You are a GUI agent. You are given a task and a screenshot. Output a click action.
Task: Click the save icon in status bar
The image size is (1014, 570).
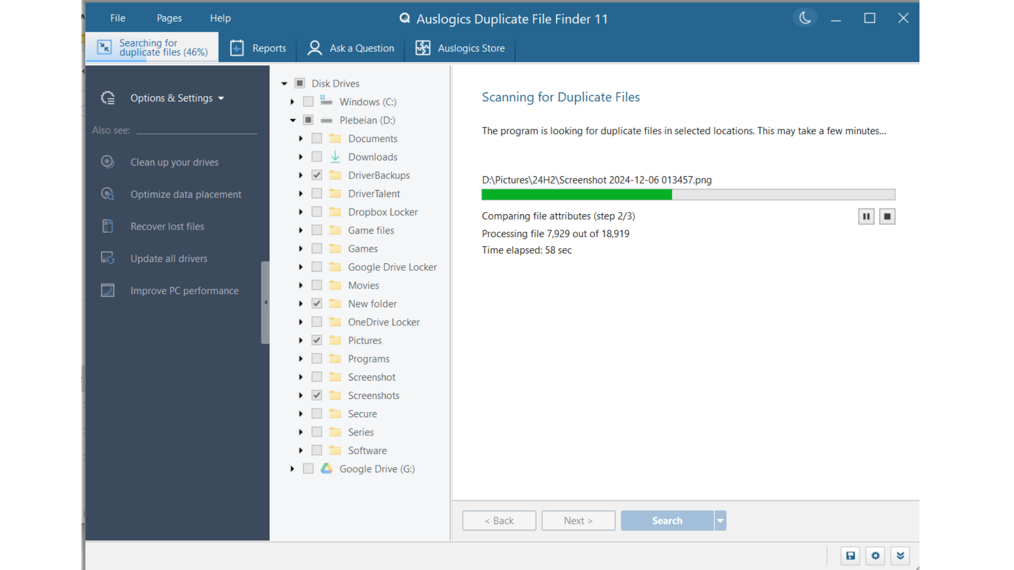[x=850, y=556]
